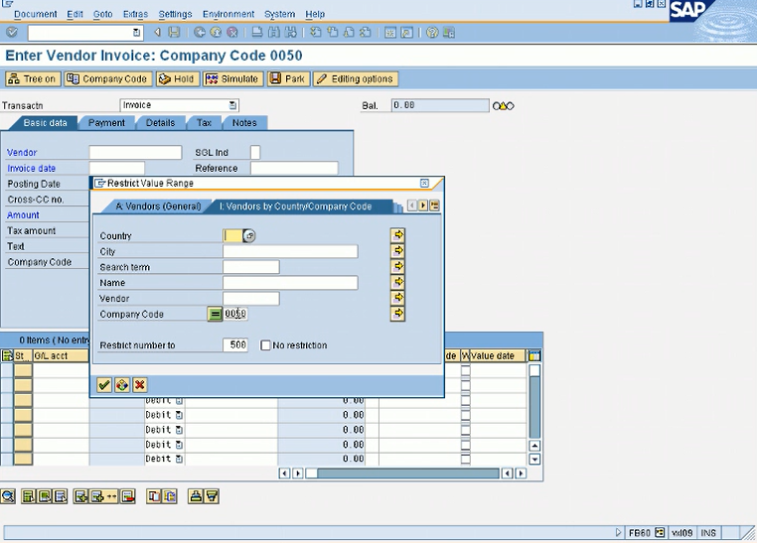
Task: Click the Tree on button
Action: click(33, 78)
